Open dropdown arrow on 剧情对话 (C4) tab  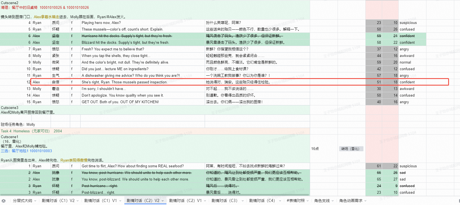[280, 201]
